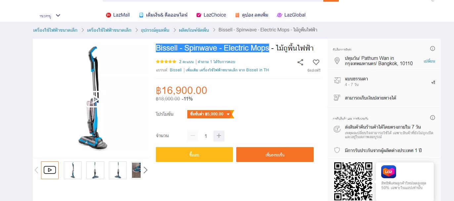Decrease quantity with minus button
This screenshot has height=201, width=454.
pos(193,136)
